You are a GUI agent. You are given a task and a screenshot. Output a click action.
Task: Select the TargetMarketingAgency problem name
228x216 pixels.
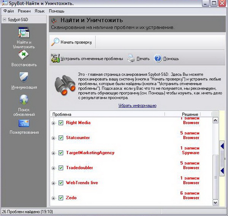[90, 153]
